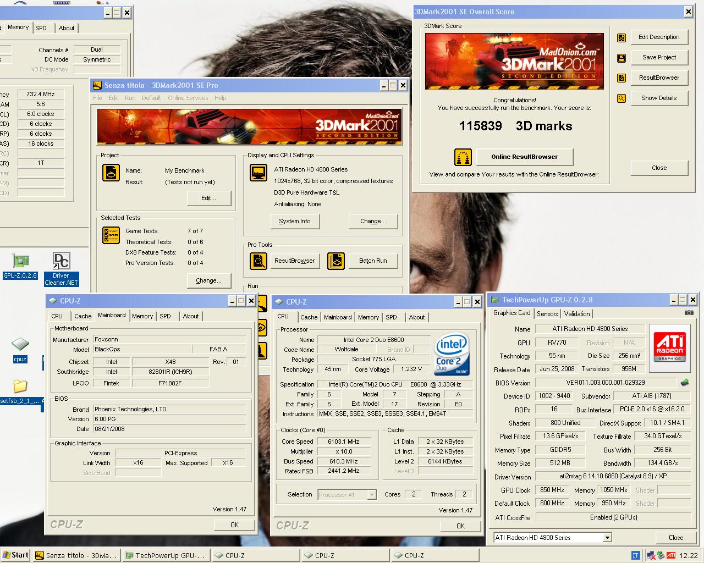The width and height of the screenshot is (704, 563).
Task: Click Change... under Display and CPU Settings
Action: (373, 221)
